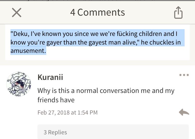This screenshot has width=195, height=139.
Task: Tap the Kuranii username
Action: (x=50, y=77)
